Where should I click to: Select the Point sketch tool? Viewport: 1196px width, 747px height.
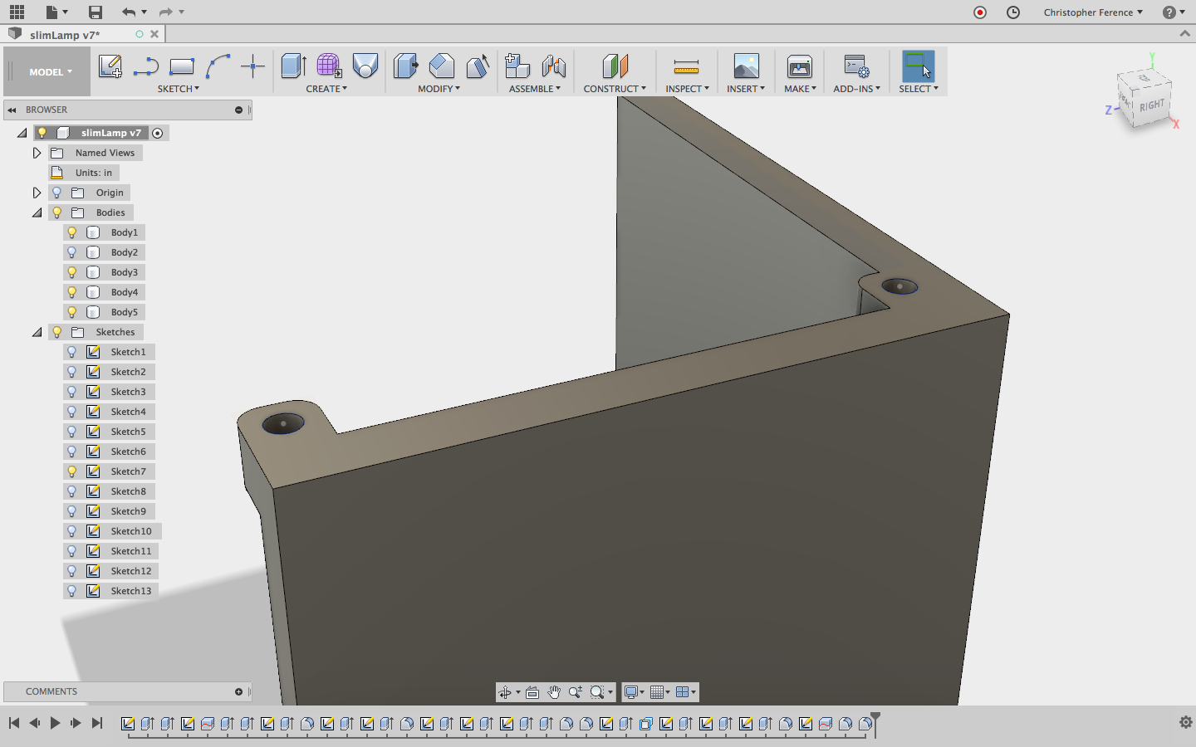point(252,66)
